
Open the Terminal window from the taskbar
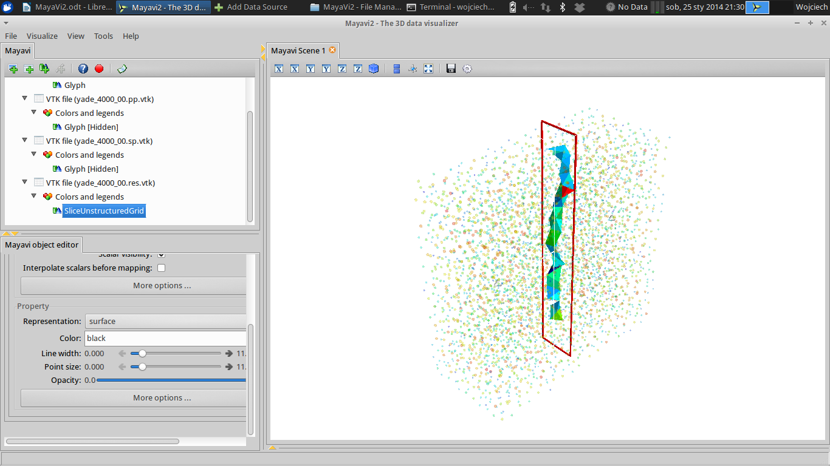(x=451, y=7)
